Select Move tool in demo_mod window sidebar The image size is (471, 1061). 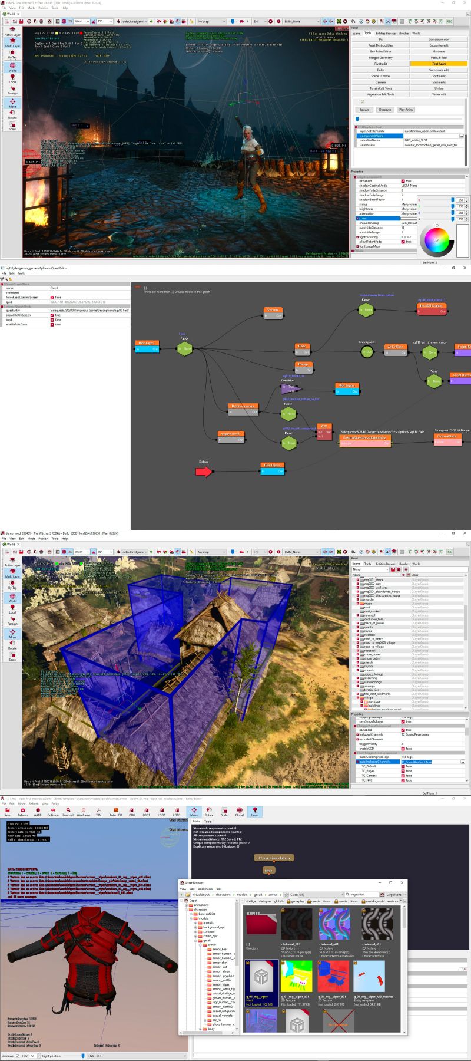click(x=12, y=634)
